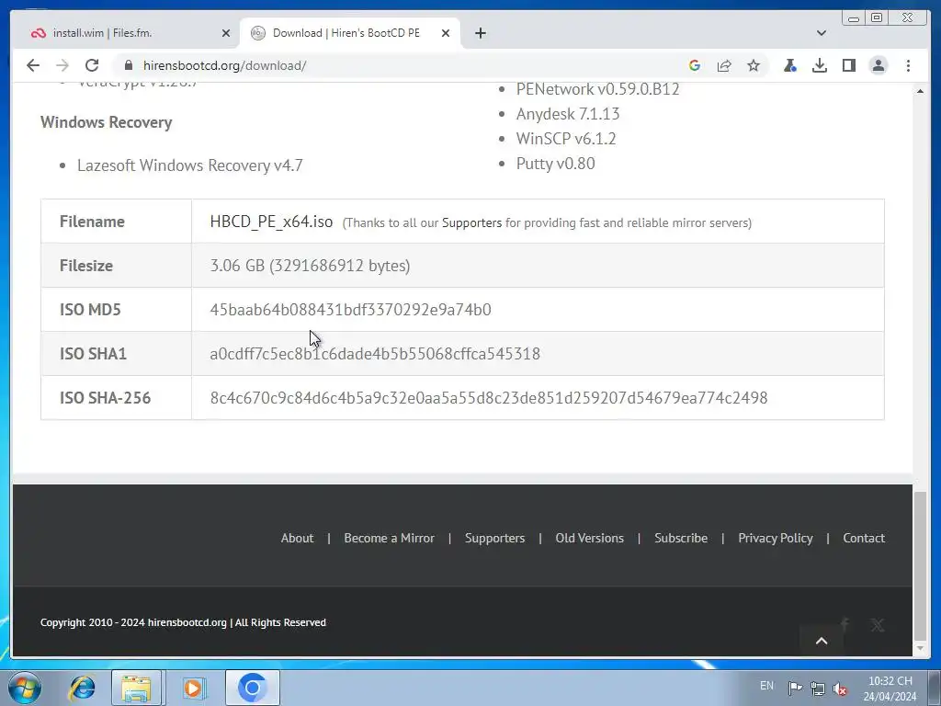Open the Chrome Labs flask icon
The width and height of the screenshot is (941, 706).
pos(789,65)
